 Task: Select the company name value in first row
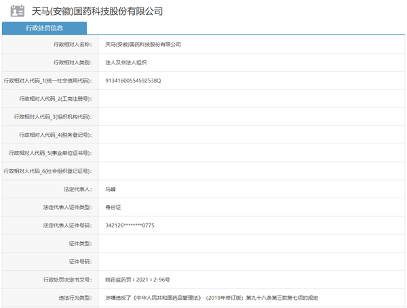coord(143,44)
